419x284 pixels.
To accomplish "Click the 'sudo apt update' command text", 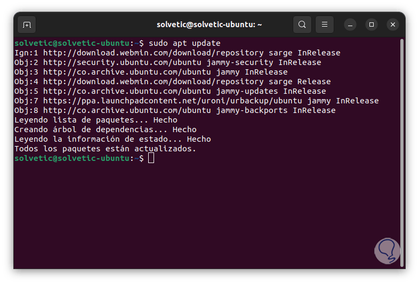I will (x=184, y=43).
